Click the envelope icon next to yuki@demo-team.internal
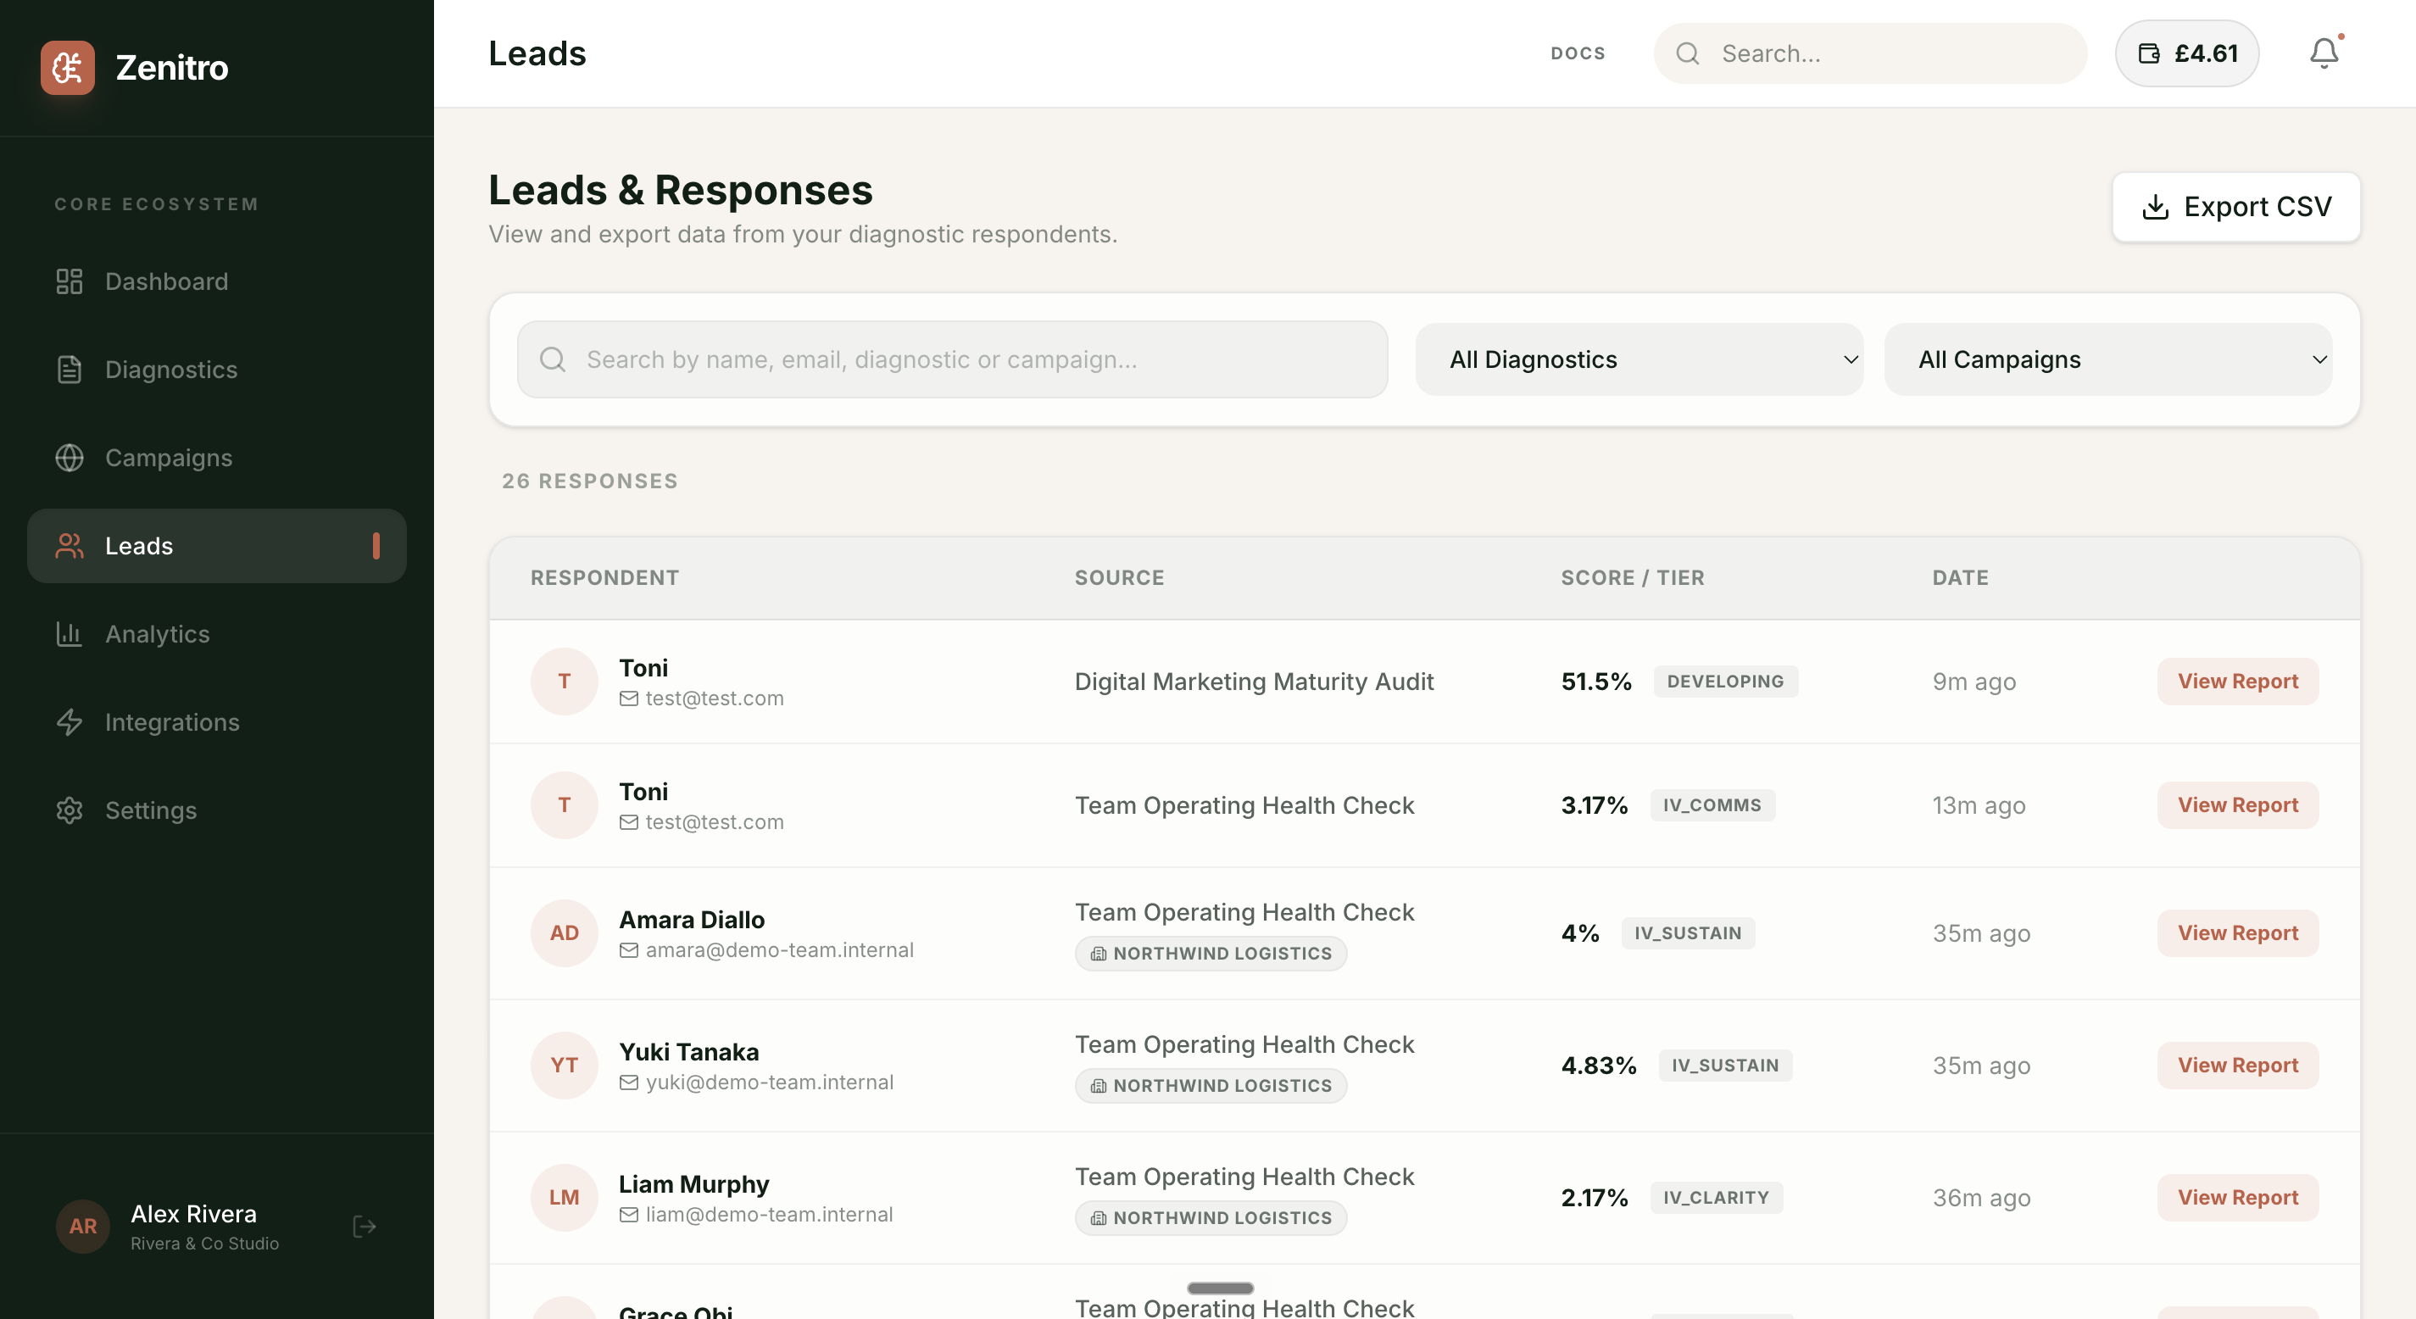 coord(628,1082)
